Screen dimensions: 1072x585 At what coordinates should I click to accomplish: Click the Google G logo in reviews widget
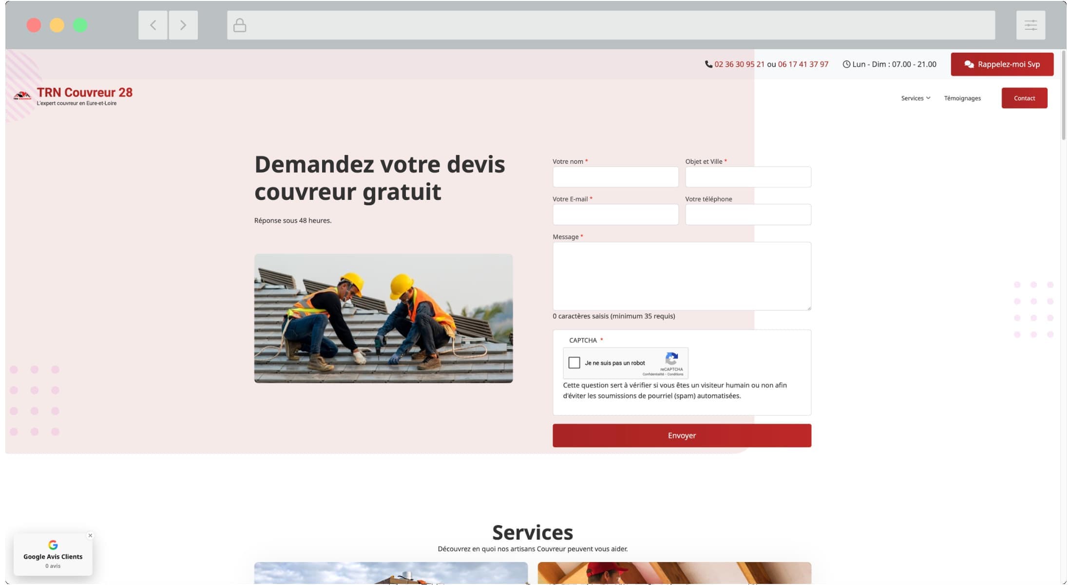(x=53, y=545)
